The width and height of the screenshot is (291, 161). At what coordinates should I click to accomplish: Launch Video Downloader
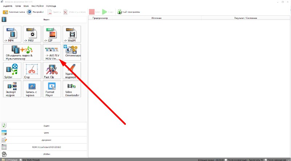(x=72, y=89)
